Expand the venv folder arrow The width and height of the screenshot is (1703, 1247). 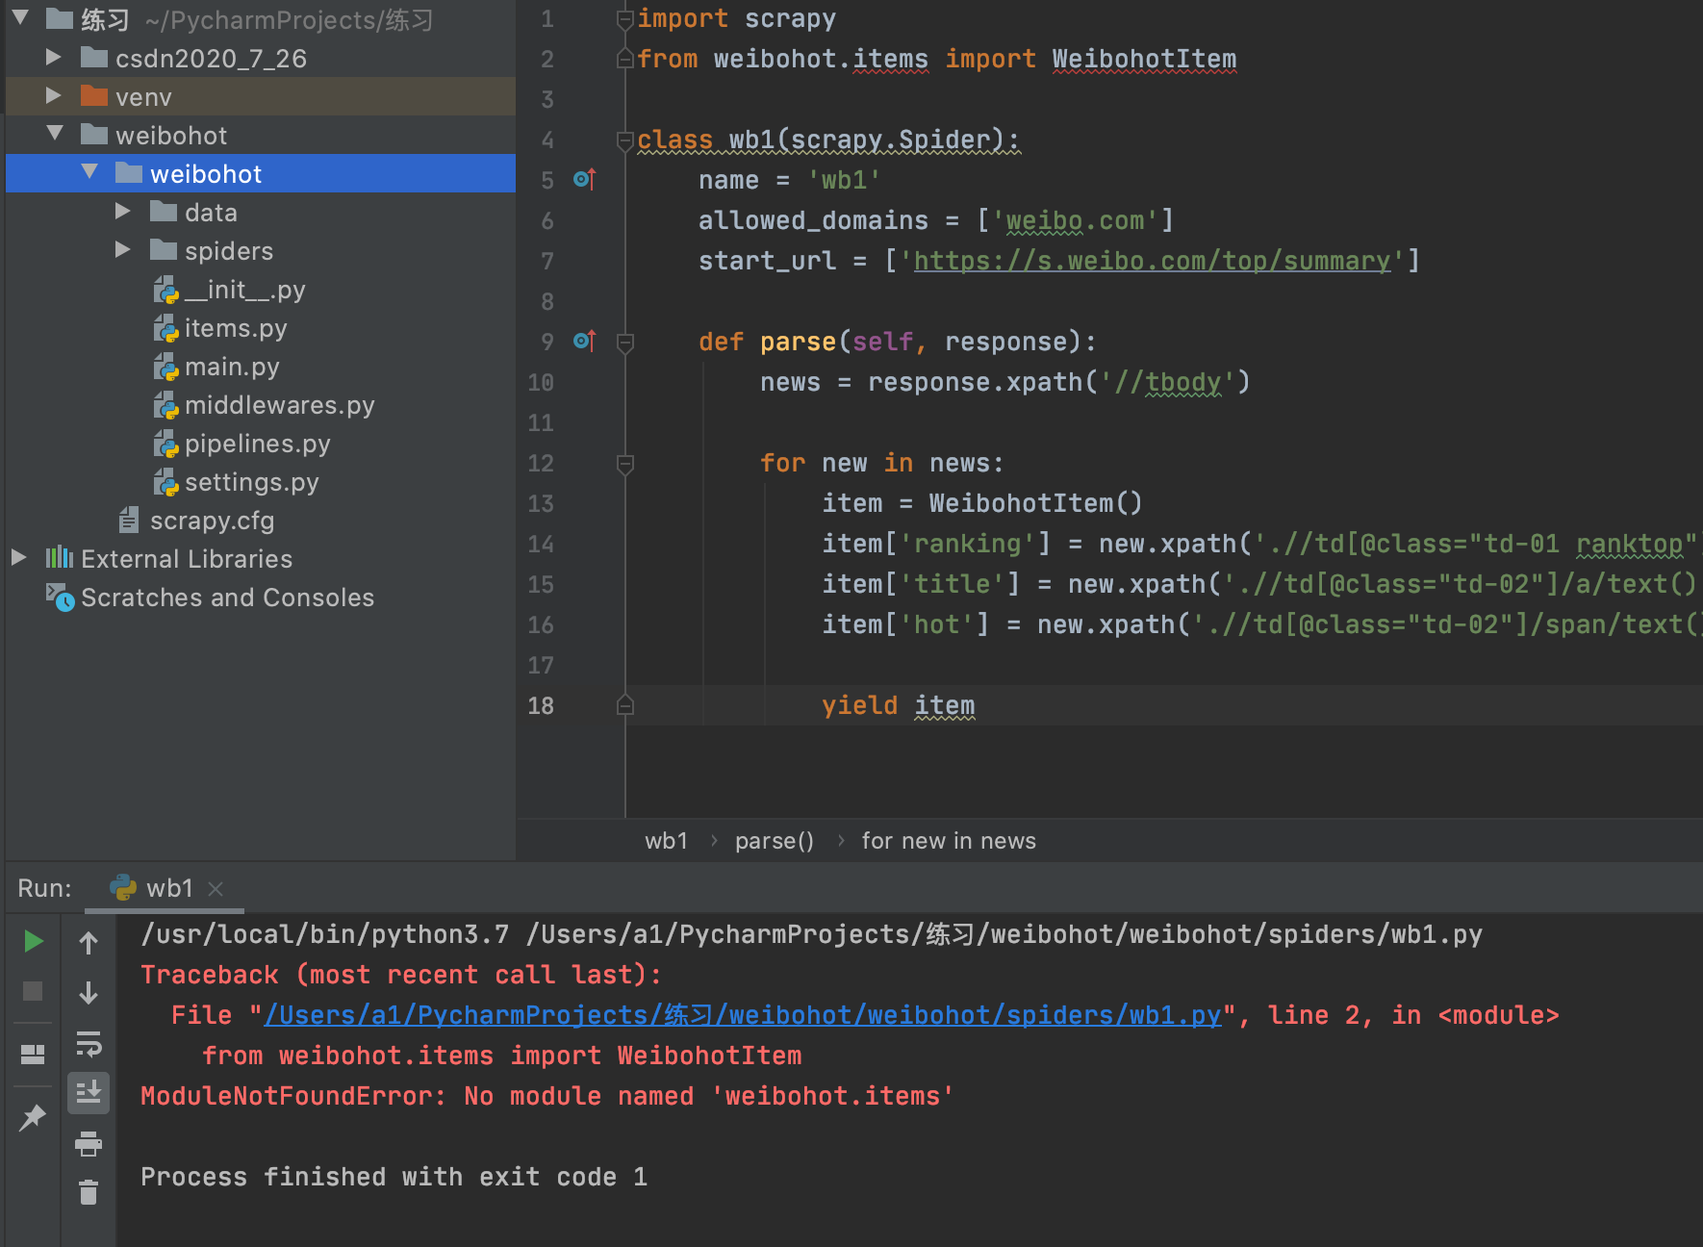(x=54, y=96)
